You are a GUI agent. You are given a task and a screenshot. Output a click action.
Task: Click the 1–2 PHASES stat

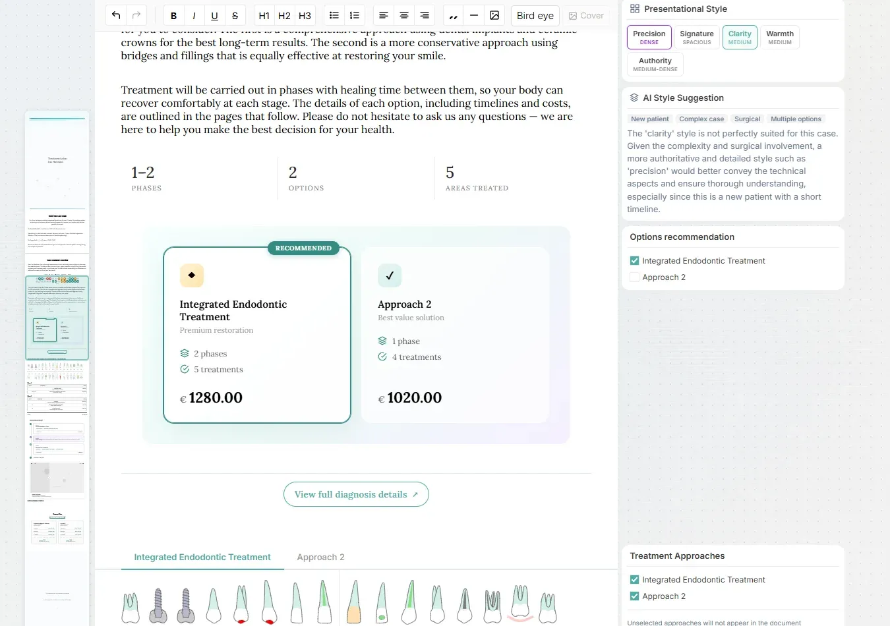point(146,178)
